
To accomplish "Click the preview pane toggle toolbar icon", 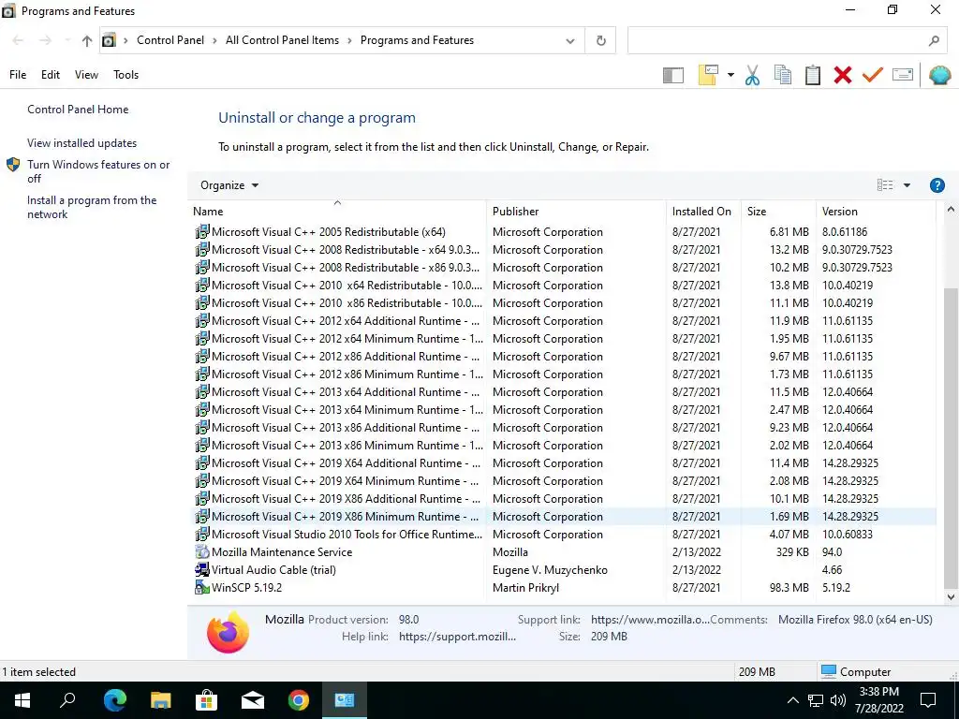I will pos(672,75).
